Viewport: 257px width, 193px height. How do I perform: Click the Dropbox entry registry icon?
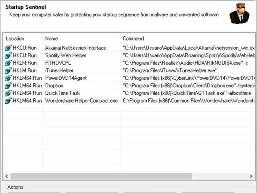[x=8, y=86]
